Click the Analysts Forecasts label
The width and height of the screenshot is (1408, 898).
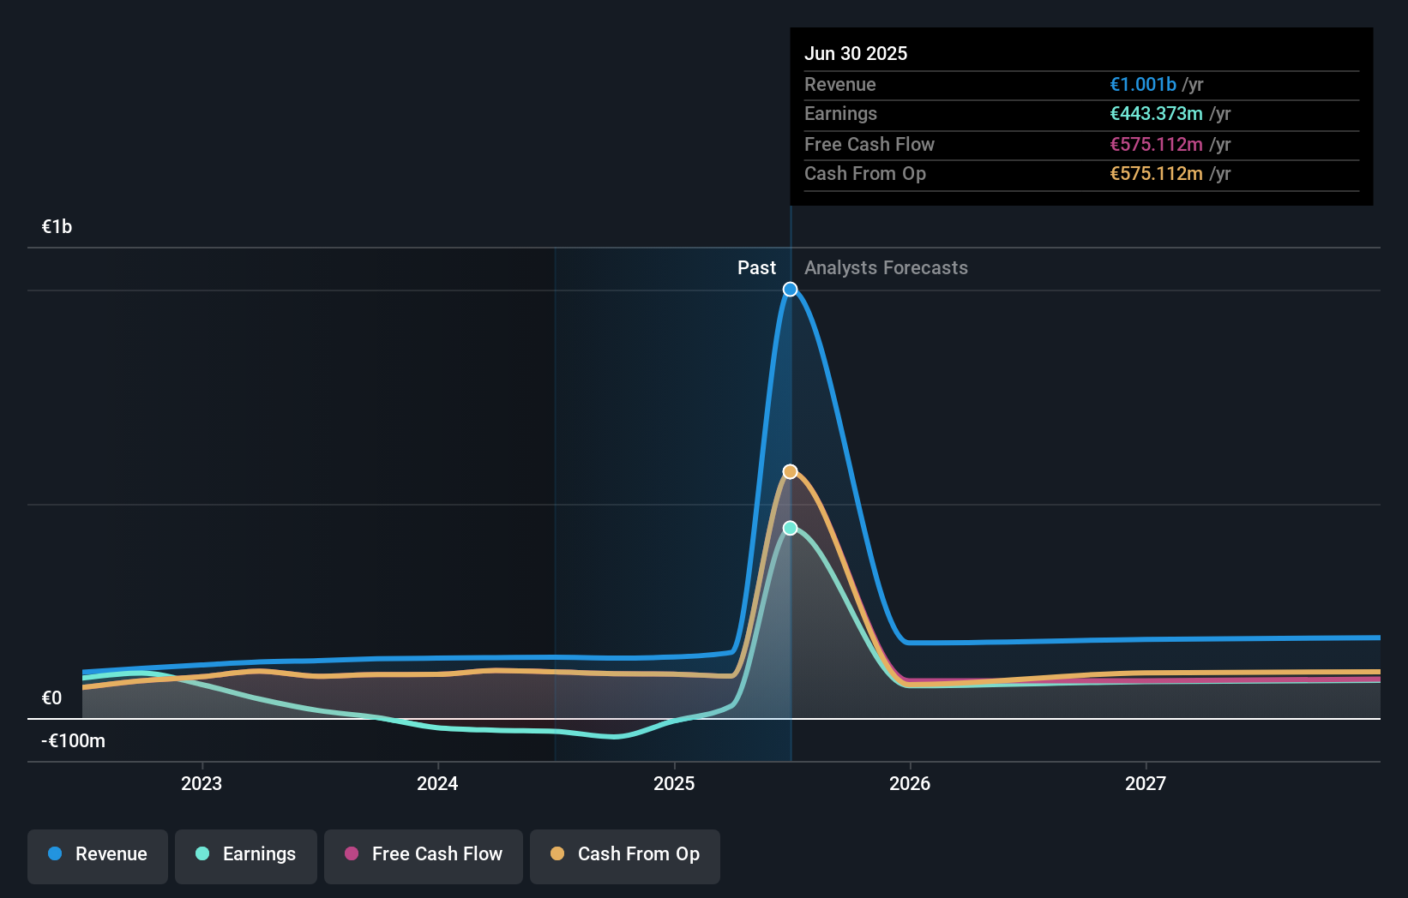886,267
